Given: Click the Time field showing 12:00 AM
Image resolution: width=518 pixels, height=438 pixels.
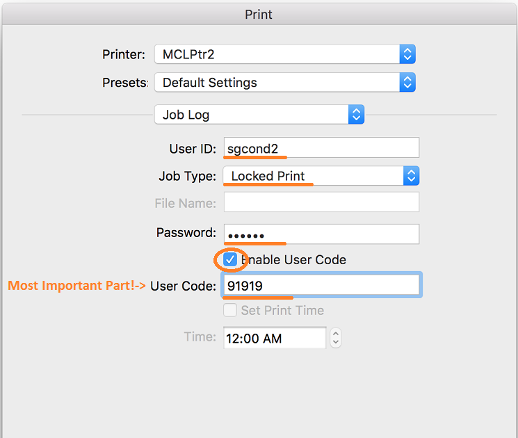Looking at the screenshot, I should (x=274, y=339).
